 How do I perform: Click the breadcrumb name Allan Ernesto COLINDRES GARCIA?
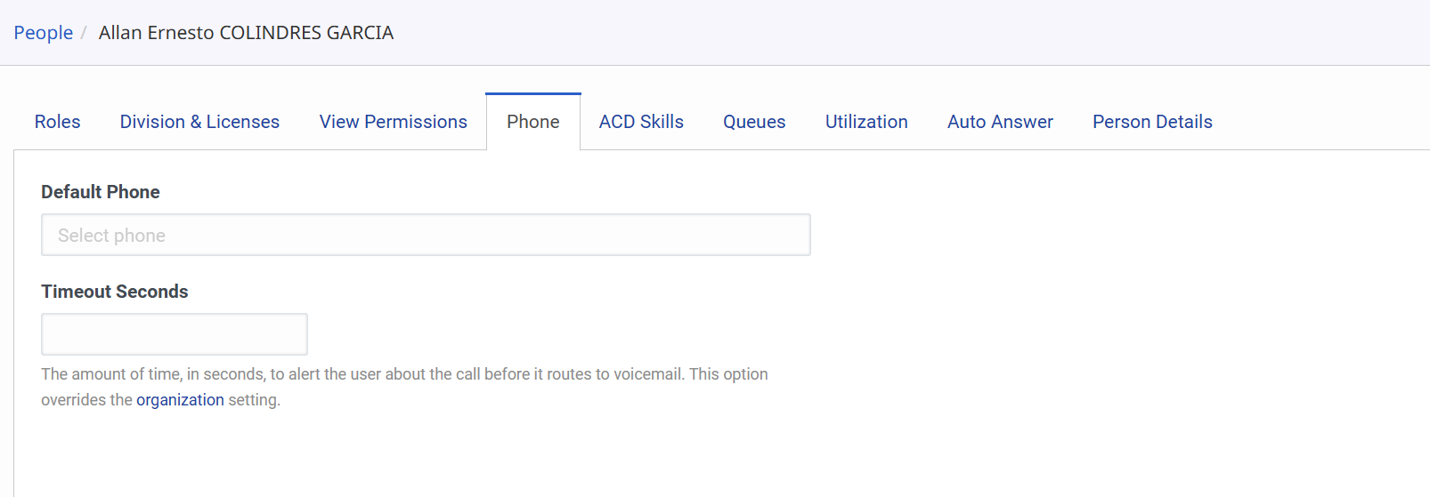tap(246, 33)
